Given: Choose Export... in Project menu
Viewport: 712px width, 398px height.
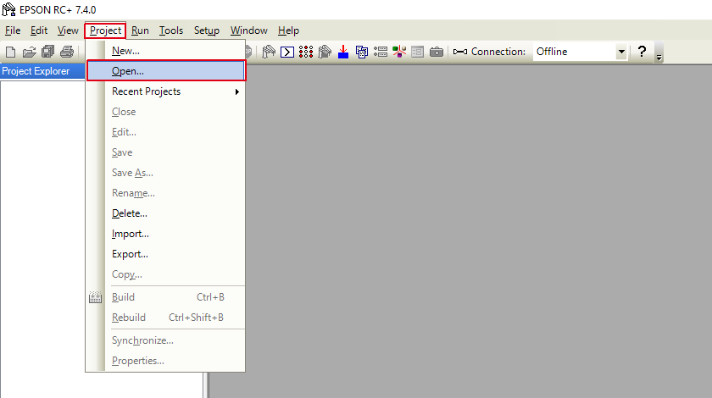Looking at the screenshot, I should [166, 254].
